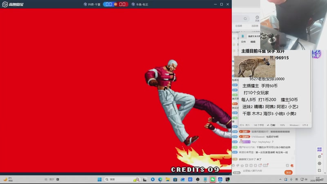Click the 行9, 列5 cursor position in the status bar

click(244, 125)
